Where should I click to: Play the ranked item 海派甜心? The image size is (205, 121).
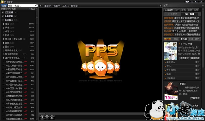197,62
